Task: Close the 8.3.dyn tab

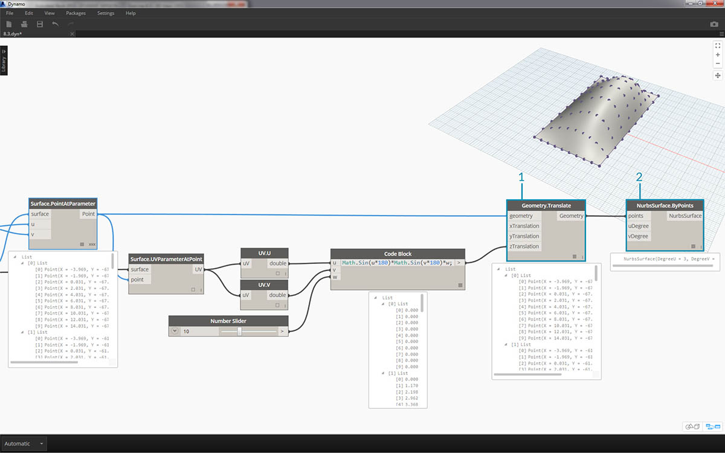Action: tap(72, 34)
